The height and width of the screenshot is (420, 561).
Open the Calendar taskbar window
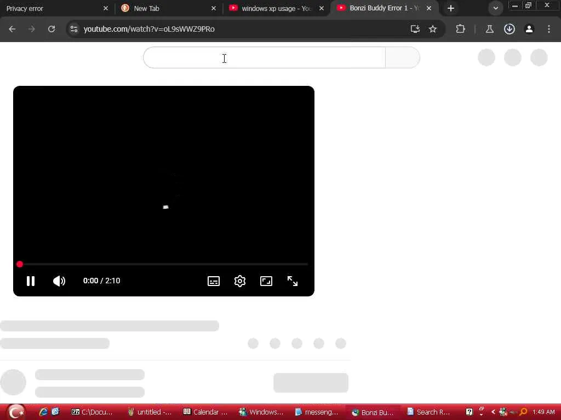coord(206,412)
